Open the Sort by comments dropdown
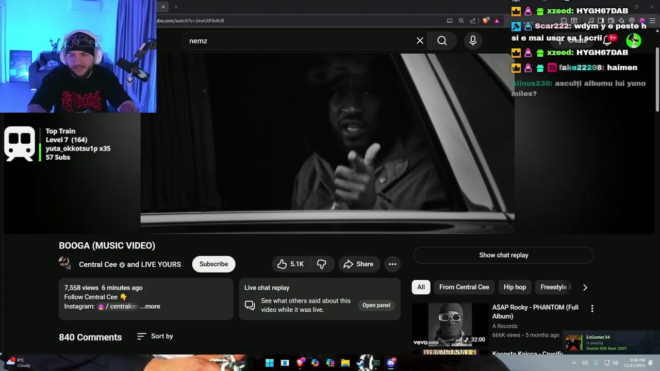This screenshot has width=660, height=371. coord(155,336)
